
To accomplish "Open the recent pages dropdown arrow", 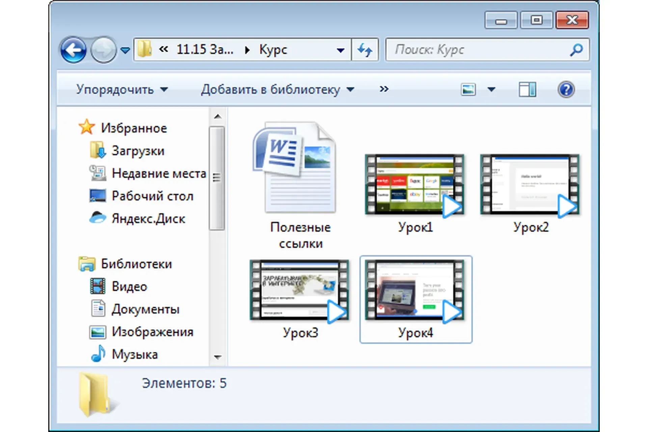I will tap(125, 51).
